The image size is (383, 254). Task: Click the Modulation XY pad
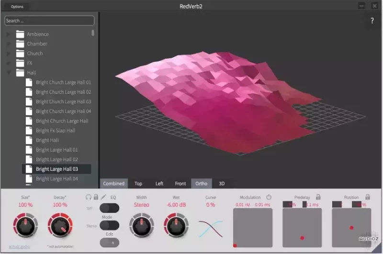click(x=253, y=228)
